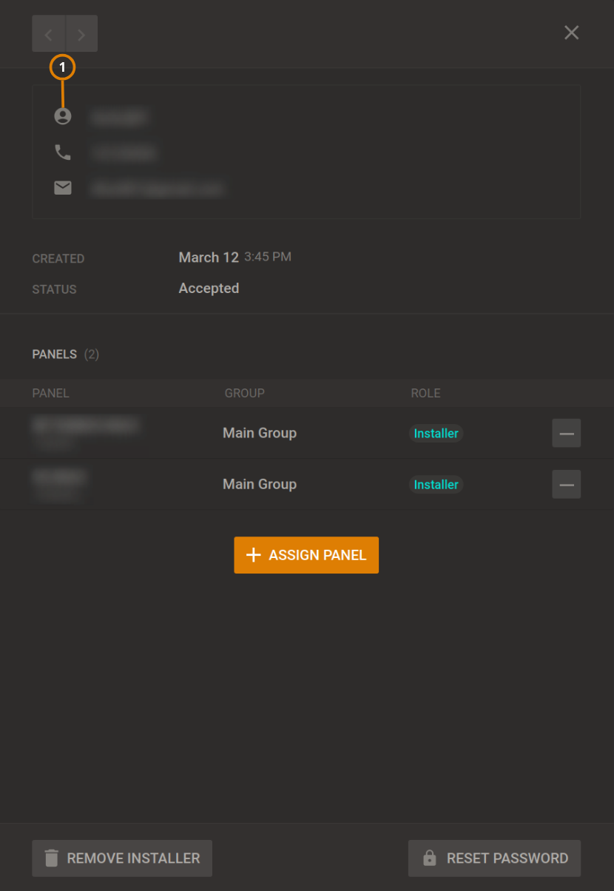Click the plus icon on ASSIGN PANEL
The height and width of the screenshot is (891, 614).
pyautogui.click(x=254, y=554)
